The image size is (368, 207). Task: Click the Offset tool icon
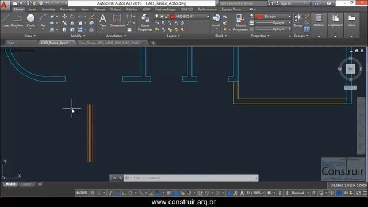(91, 29)
